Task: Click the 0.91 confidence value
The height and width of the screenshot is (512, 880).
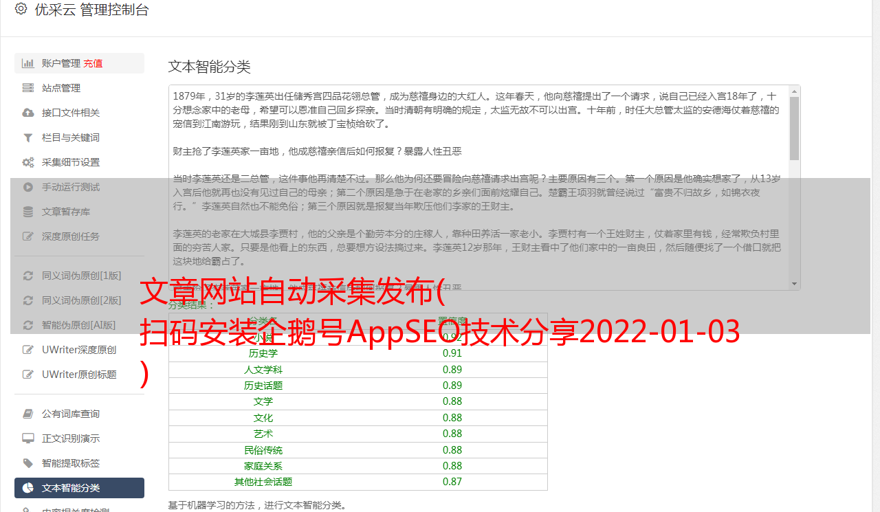Action: point(452,353)
